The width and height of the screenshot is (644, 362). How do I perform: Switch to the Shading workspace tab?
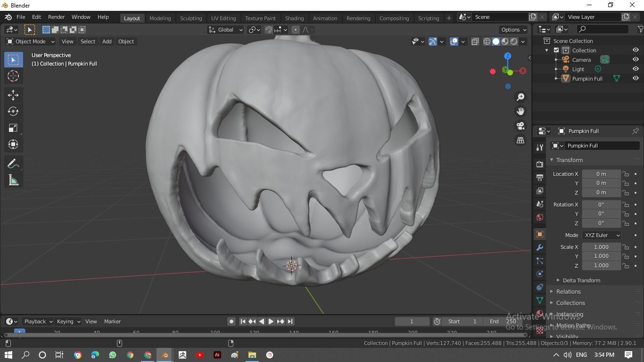pyautogui.click(x=294, y=18)
